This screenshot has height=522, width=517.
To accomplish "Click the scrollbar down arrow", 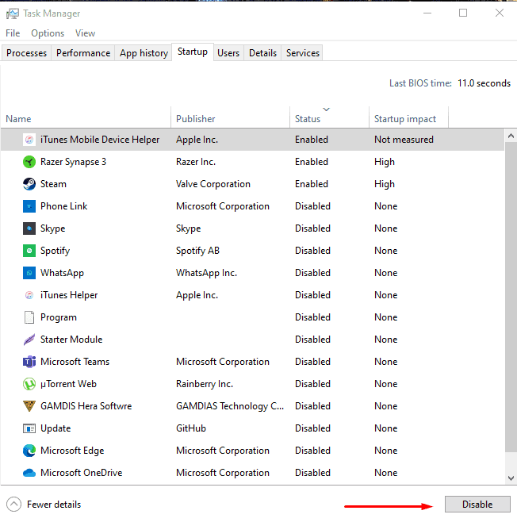I will click(x=511, y=478).
